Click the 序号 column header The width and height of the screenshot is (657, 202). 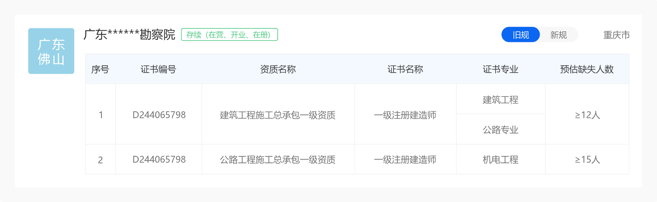click(100, 69)
